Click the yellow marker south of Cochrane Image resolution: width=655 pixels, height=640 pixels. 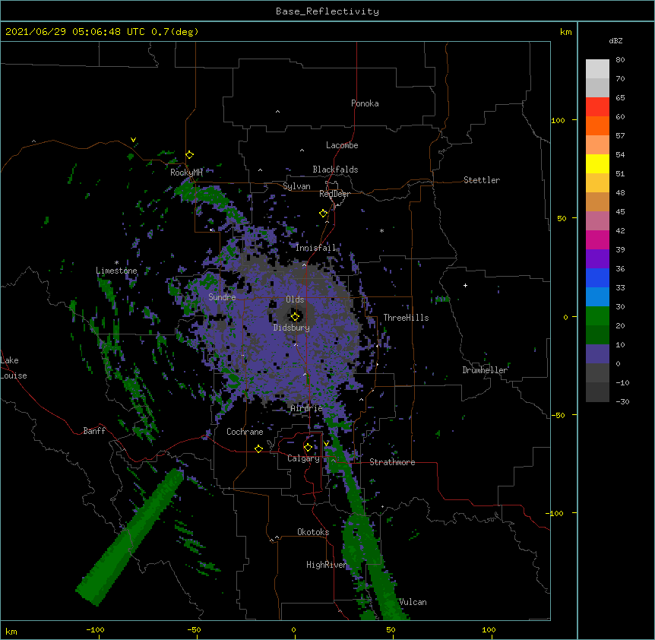(258, 448)
